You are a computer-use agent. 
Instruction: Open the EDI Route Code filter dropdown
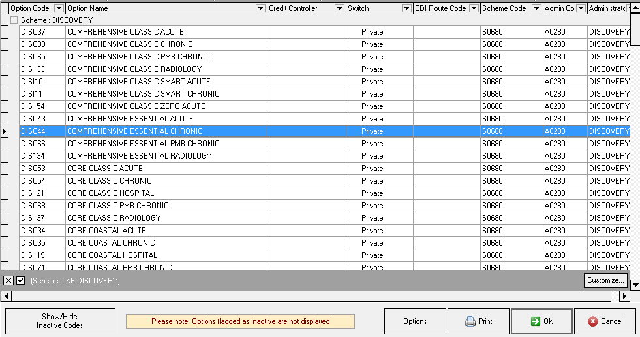[x=474, y=8]
